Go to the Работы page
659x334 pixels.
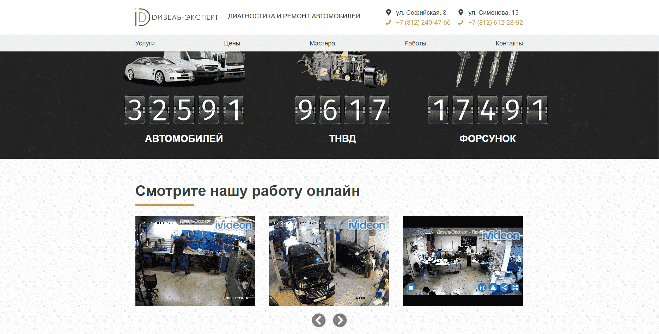(415, 43)
